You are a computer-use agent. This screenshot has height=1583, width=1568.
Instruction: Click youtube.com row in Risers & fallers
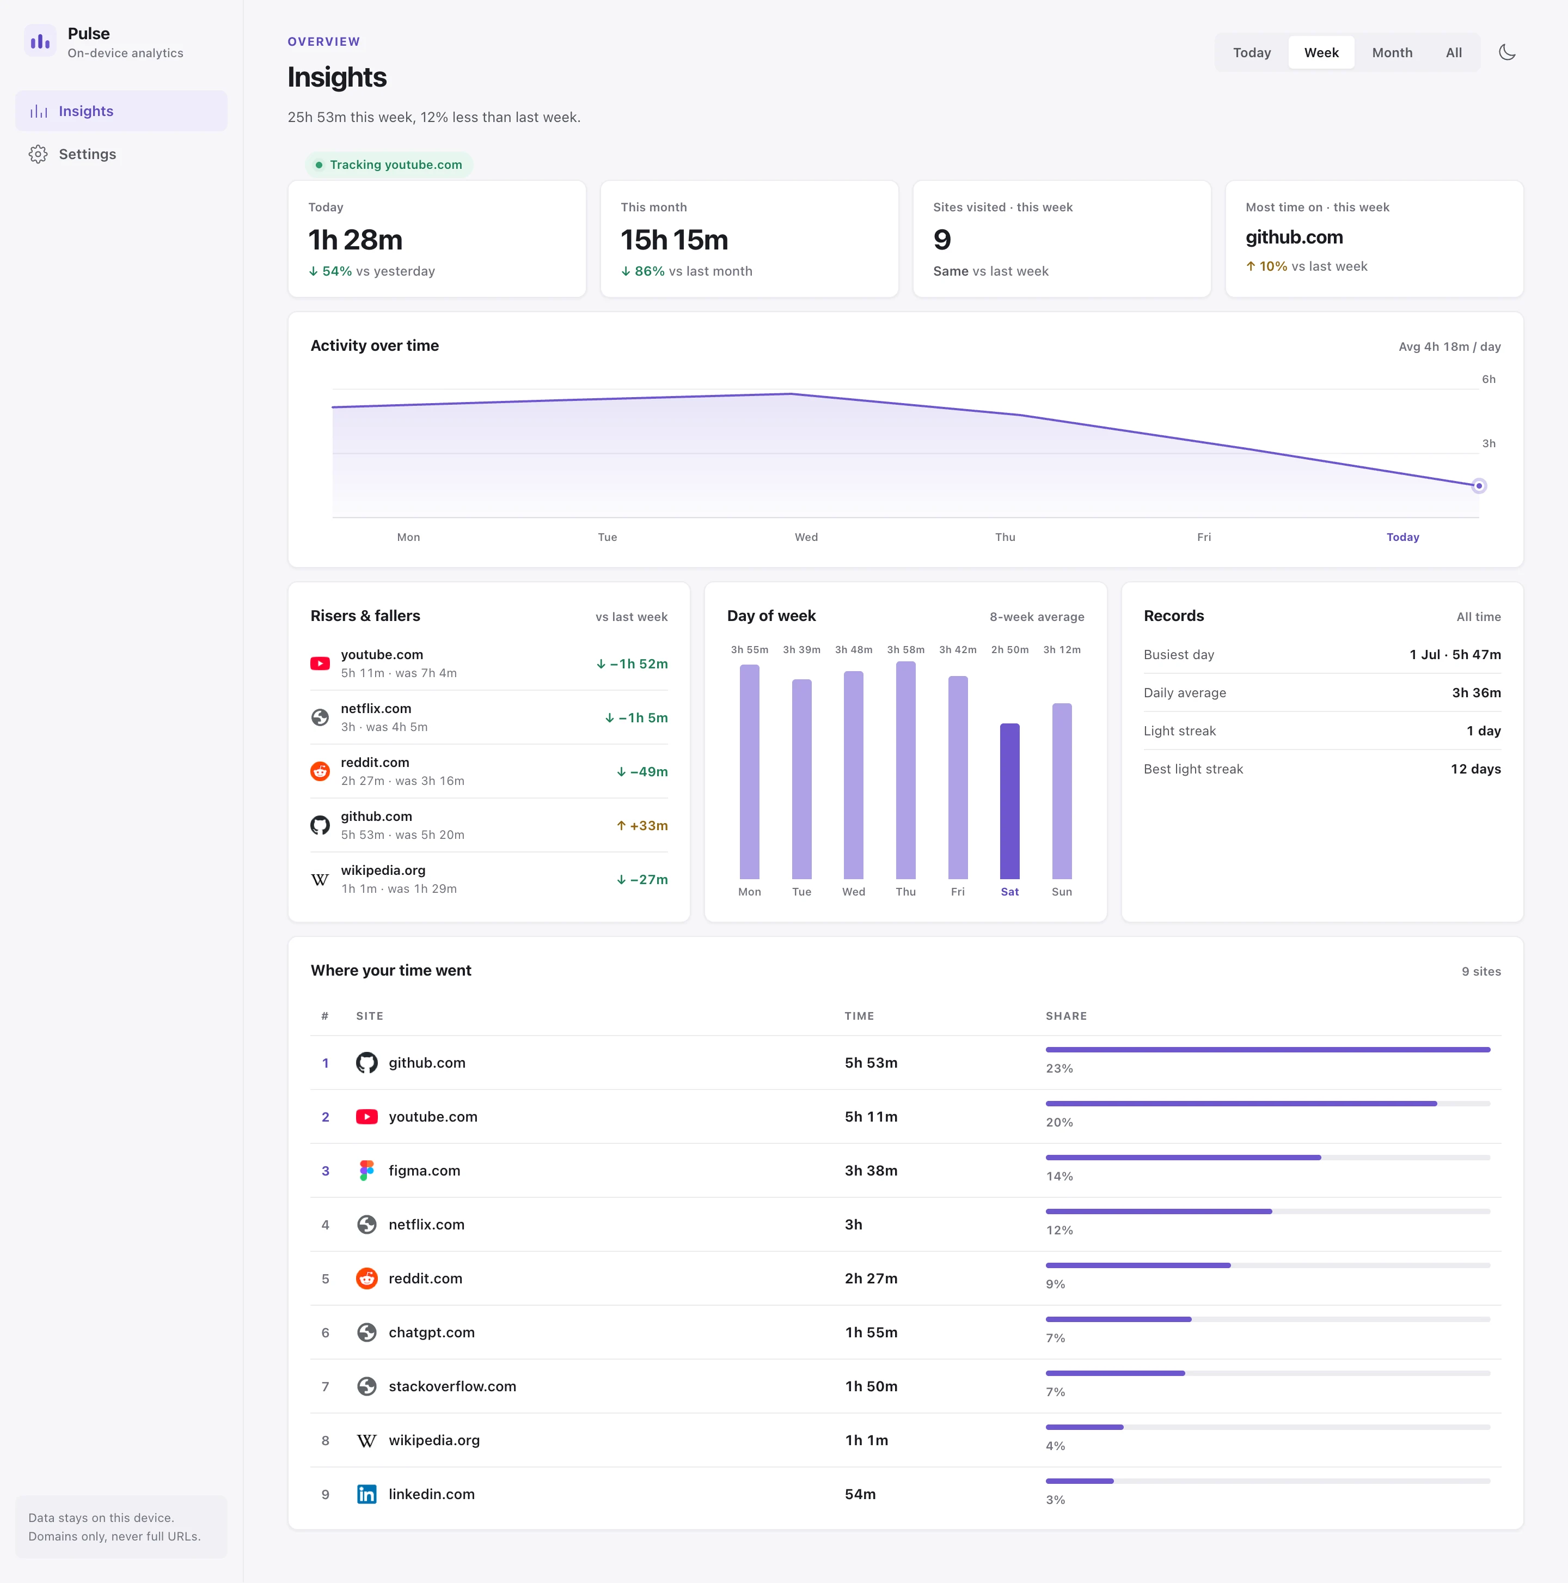point(489,663)
